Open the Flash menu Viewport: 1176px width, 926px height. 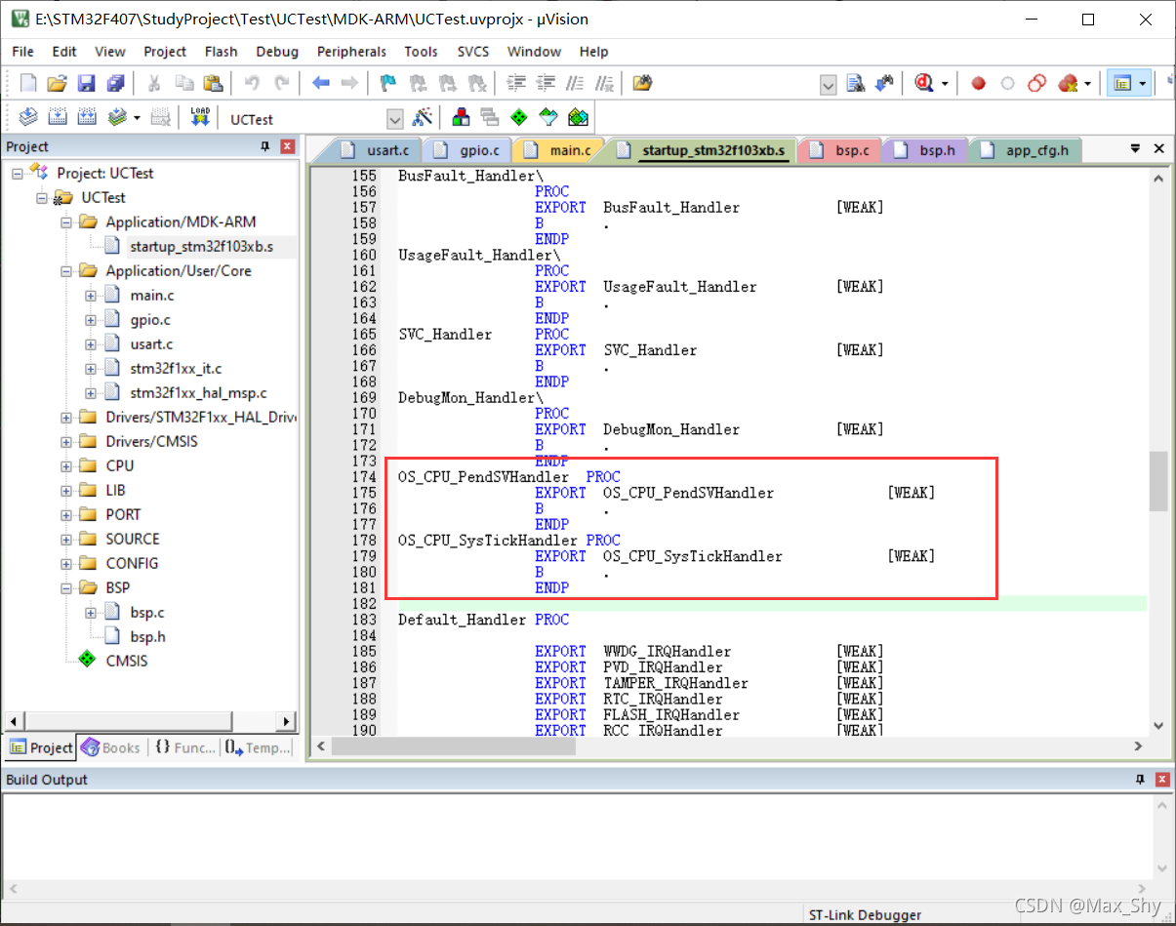221,51
